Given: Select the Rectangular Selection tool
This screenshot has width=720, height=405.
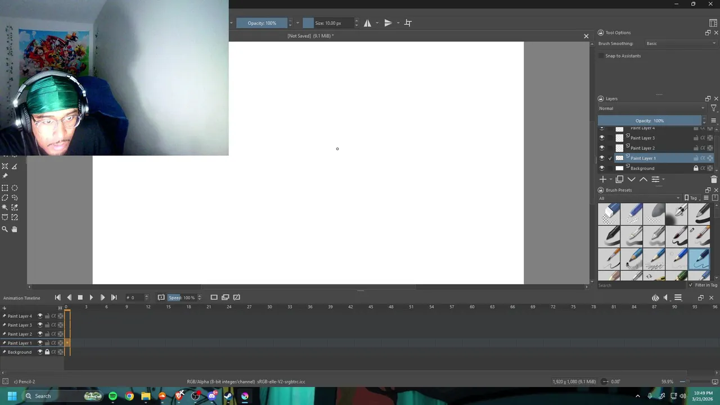Looking at the screenshot, I should (5, 188).
